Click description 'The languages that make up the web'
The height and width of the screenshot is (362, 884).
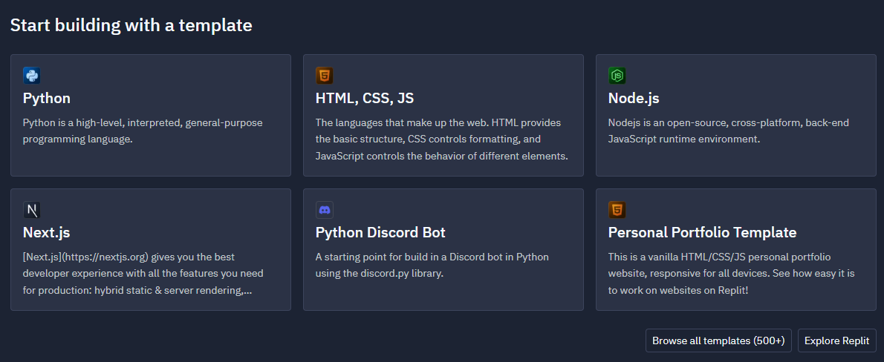point(442,139)
